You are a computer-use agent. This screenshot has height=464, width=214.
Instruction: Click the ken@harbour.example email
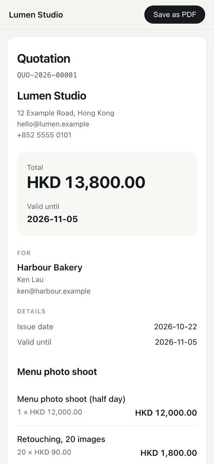click(54, 291)
